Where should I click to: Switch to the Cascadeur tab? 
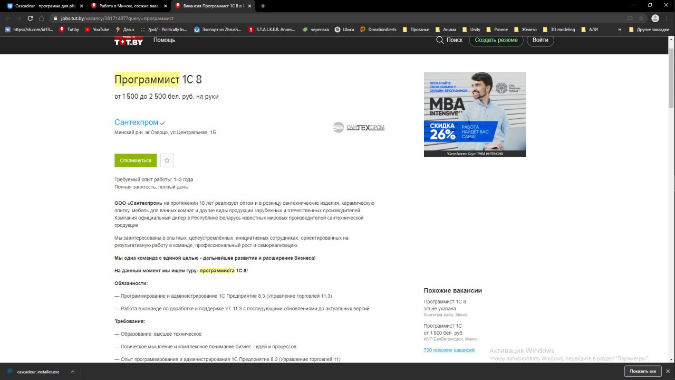click(x=45, y=6)
